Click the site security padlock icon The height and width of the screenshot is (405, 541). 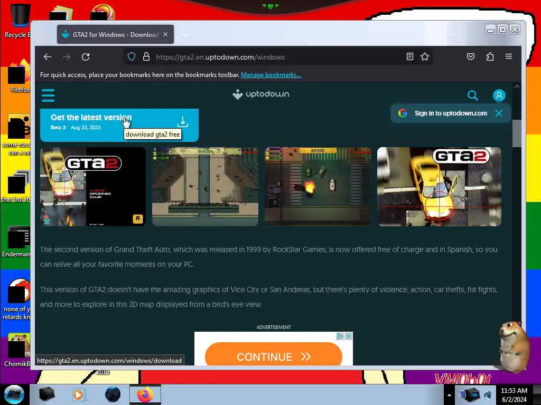[146, 57]
